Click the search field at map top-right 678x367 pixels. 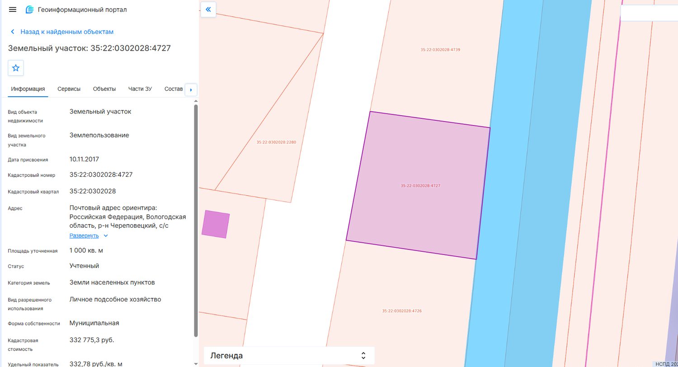(x=649, y=13)
